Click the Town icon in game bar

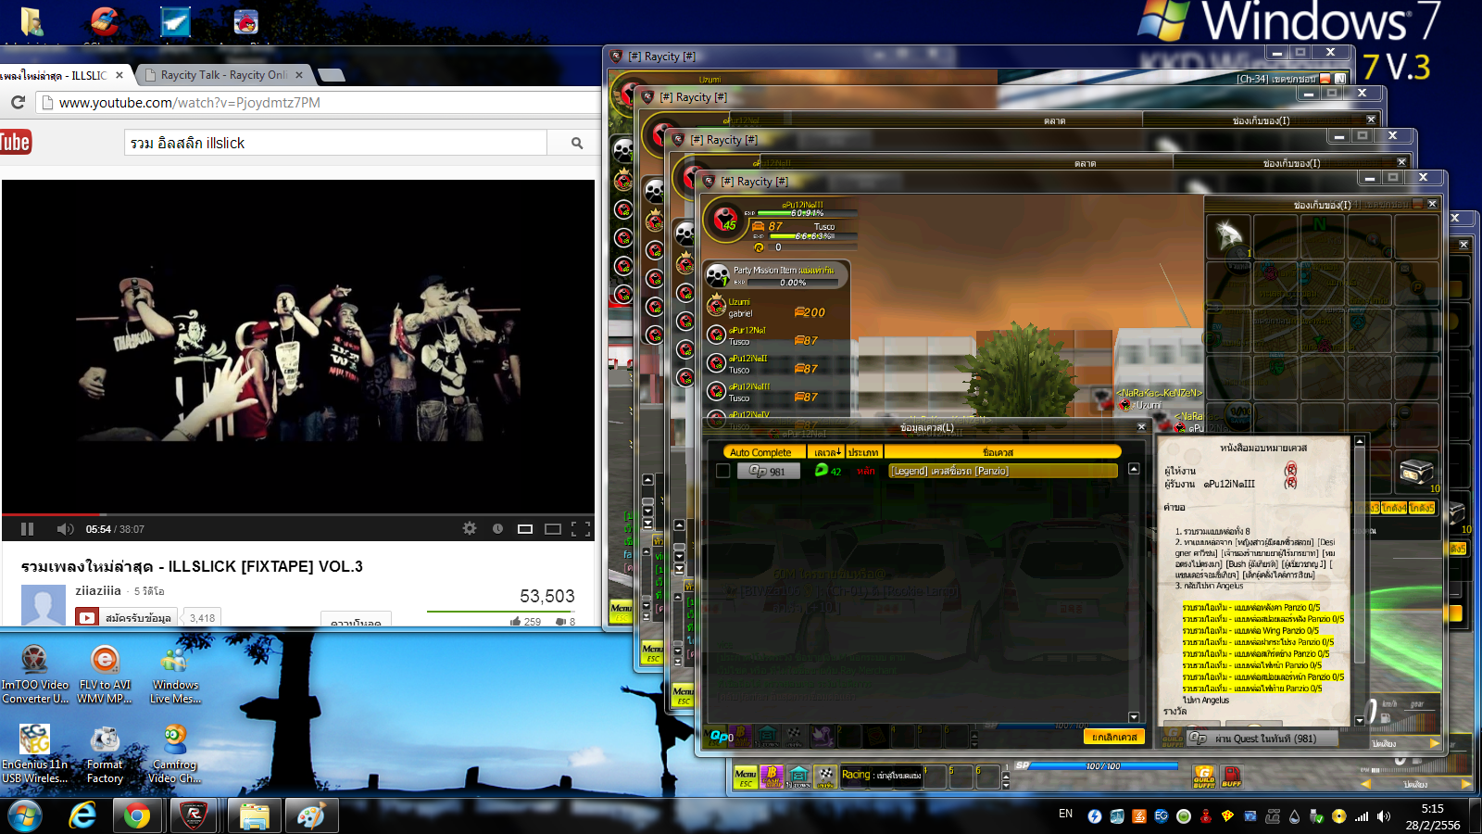[799, 777]
